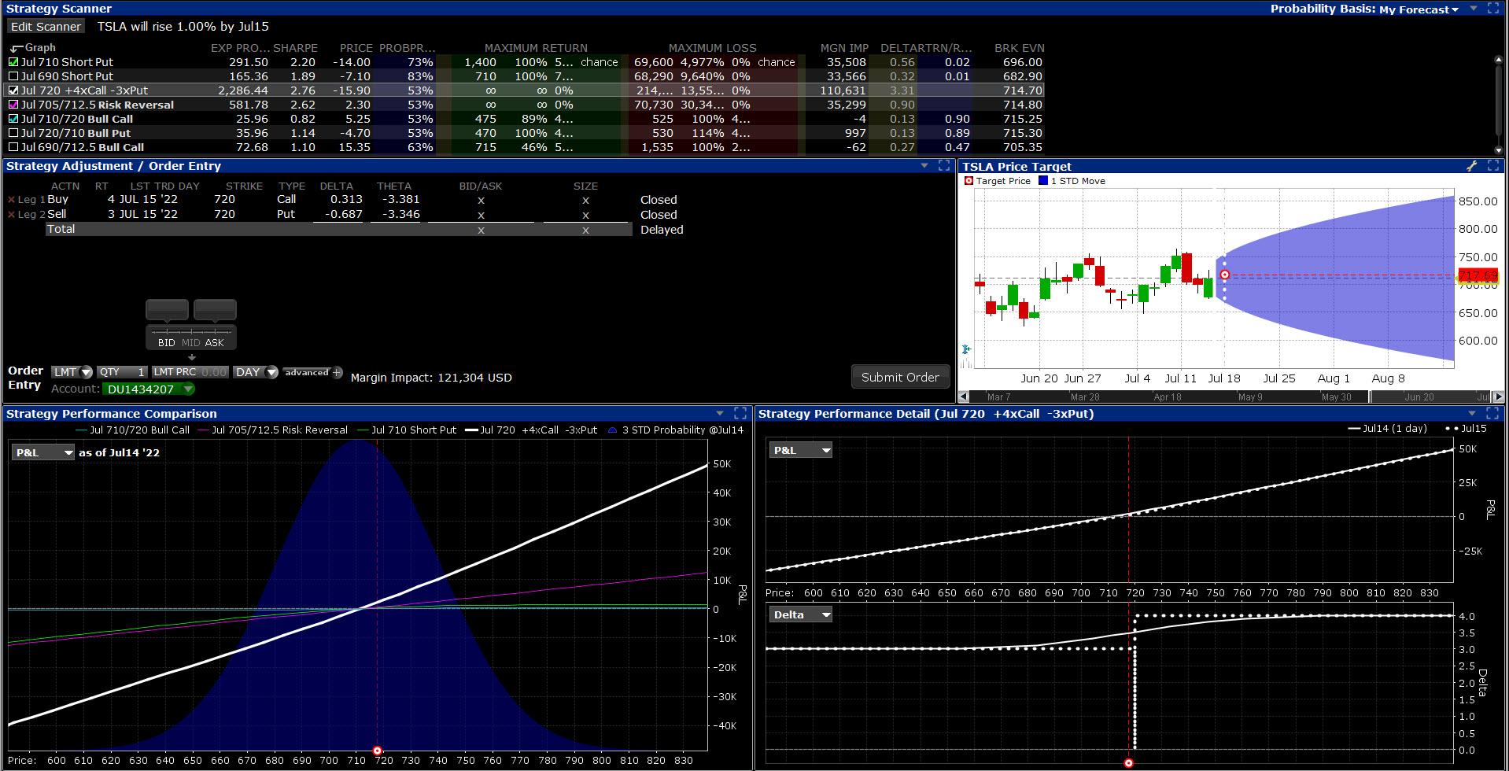Click the PROBPR... column header
The height and width of the screenshot is (771, 1509).
(x=407, y=48)
